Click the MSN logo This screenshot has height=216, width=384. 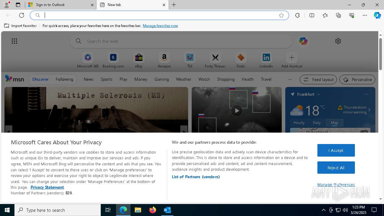(14, 79)
